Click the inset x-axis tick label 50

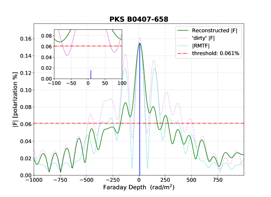click(105, 83)
